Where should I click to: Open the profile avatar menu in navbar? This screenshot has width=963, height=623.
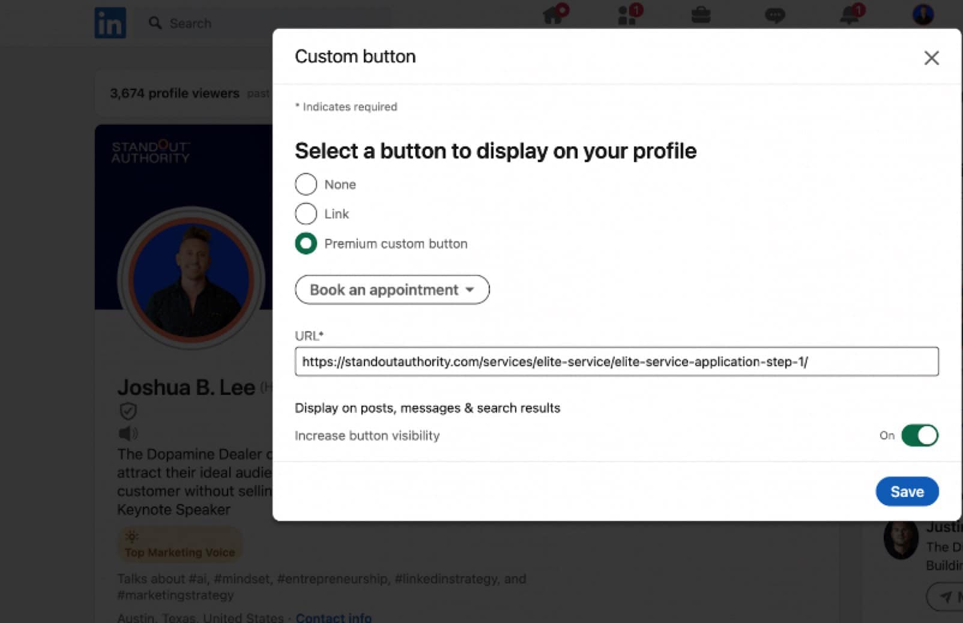[923, 14]
